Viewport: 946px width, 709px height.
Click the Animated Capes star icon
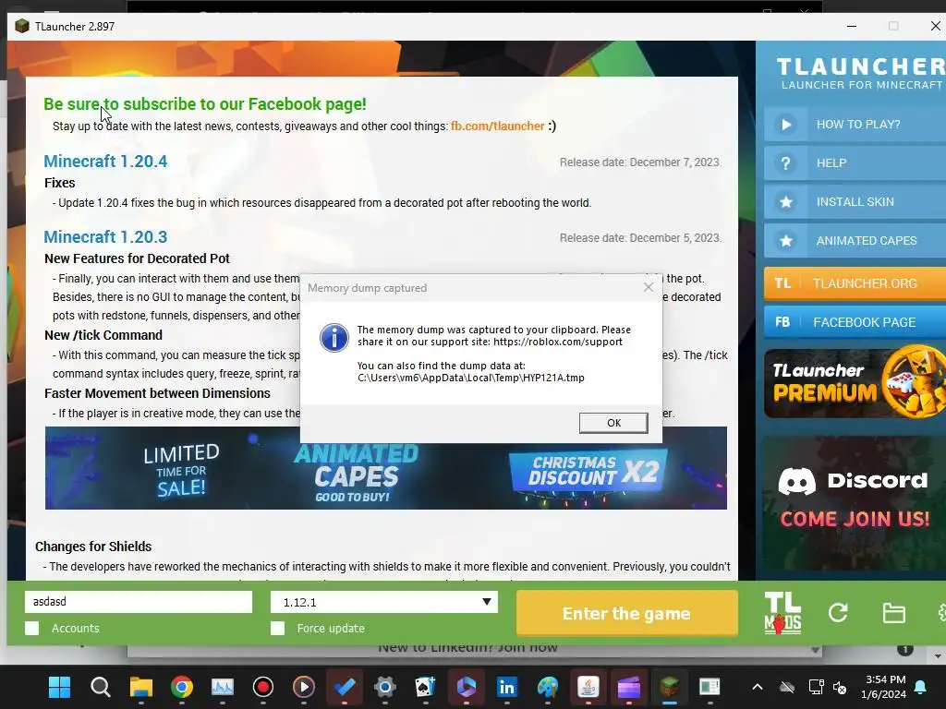[x=785, y=241]
